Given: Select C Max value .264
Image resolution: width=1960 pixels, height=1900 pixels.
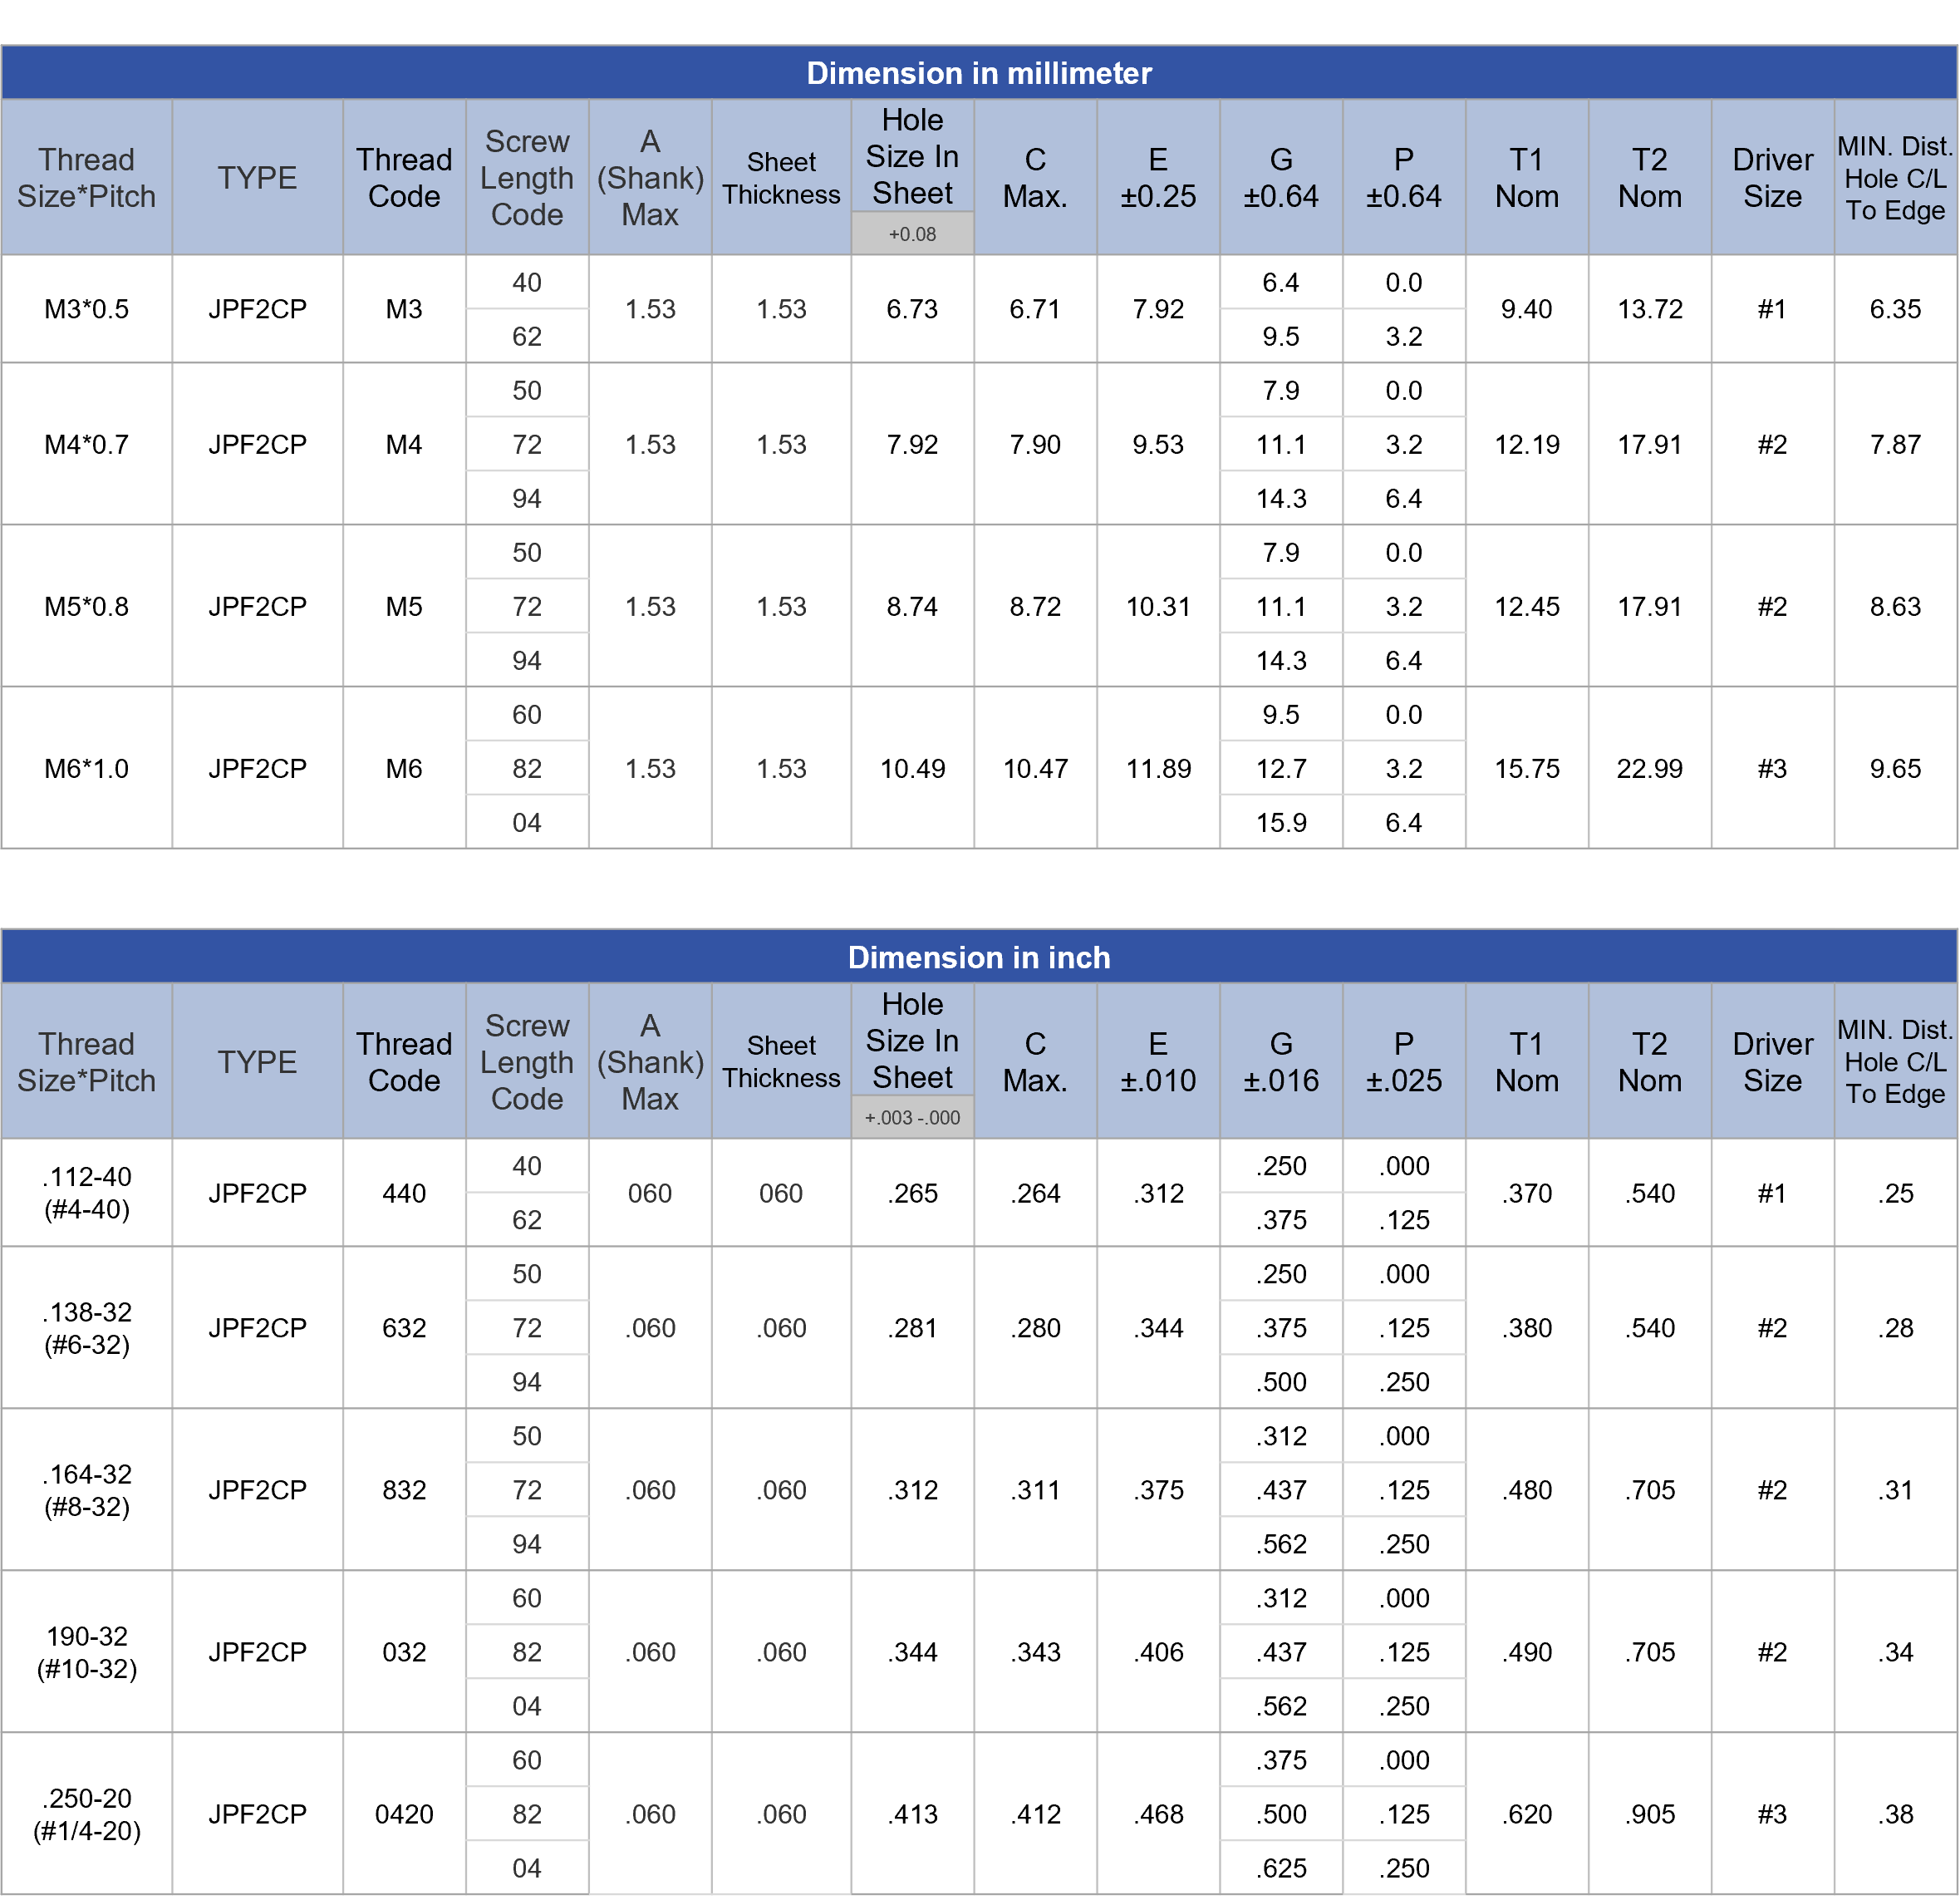Looking at the screenshot, I should coord(1035,1193).
